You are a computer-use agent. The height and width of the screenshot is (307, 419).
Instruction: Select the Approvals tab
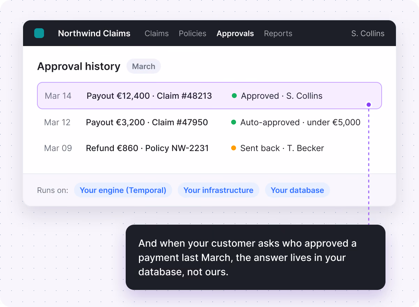[x=235, y=33]
